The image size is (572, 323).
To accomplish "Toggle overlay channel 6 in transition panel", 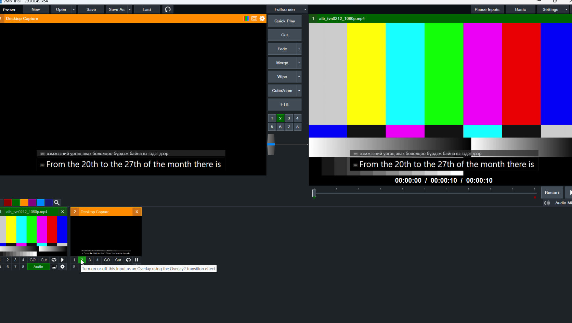I will click(280, 127).
